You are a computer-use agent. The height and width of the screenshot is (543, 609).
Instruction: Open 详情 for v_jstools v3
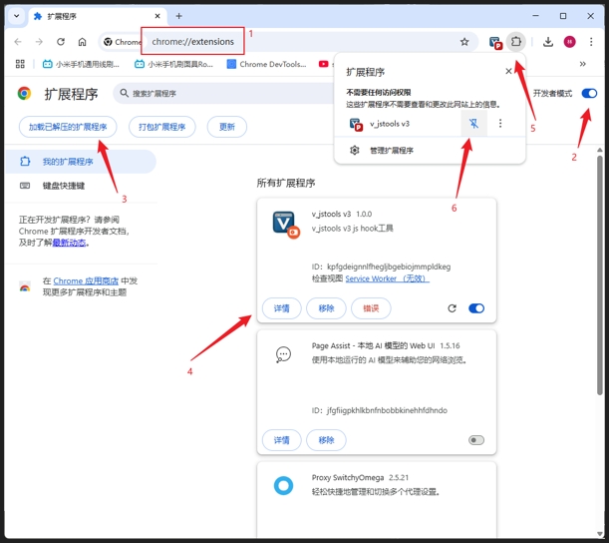(282, 308)
